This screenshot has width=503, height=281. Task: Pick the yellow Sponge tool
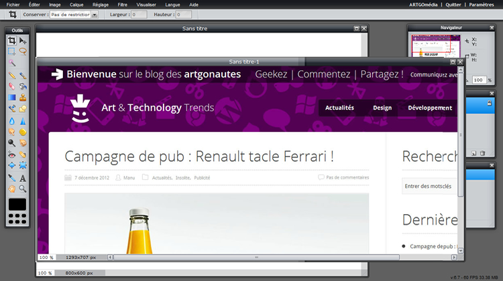point(23,132)
